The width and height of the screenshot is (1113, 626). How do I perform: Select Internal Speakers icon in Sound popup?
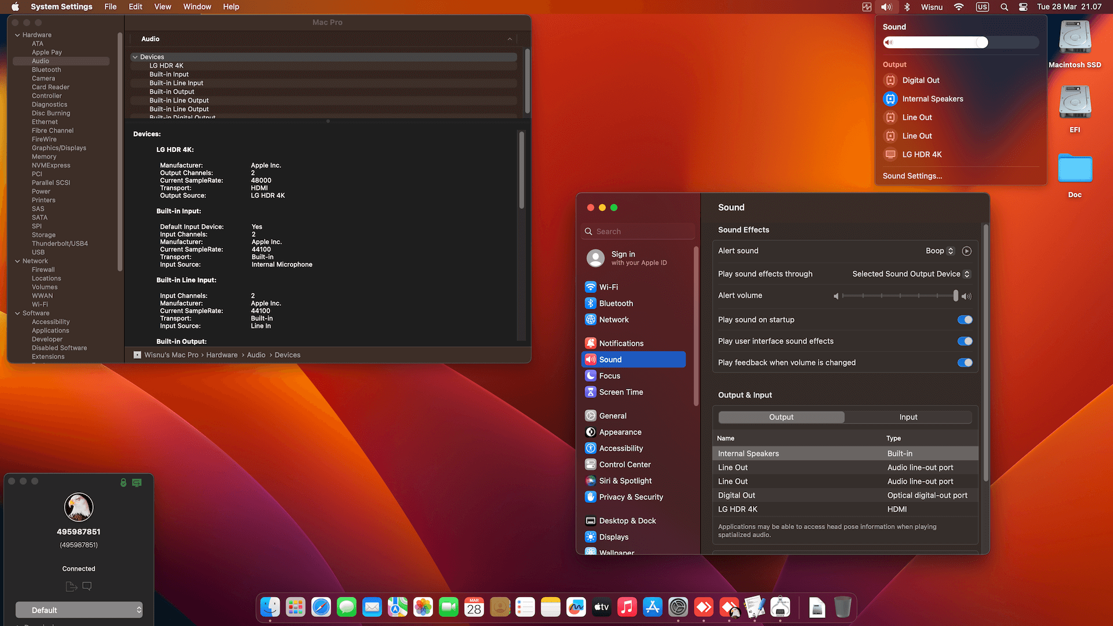tap(890, 99)
